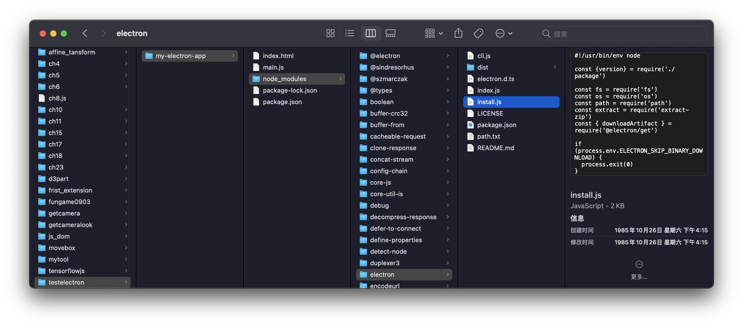Click the install.js code preview thumbnail
This screenshot has height=327, width=743.
639,114
